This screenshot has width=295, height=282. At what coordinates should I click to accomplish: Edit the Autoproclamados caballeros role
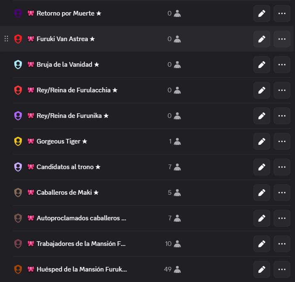click(262, 218)
